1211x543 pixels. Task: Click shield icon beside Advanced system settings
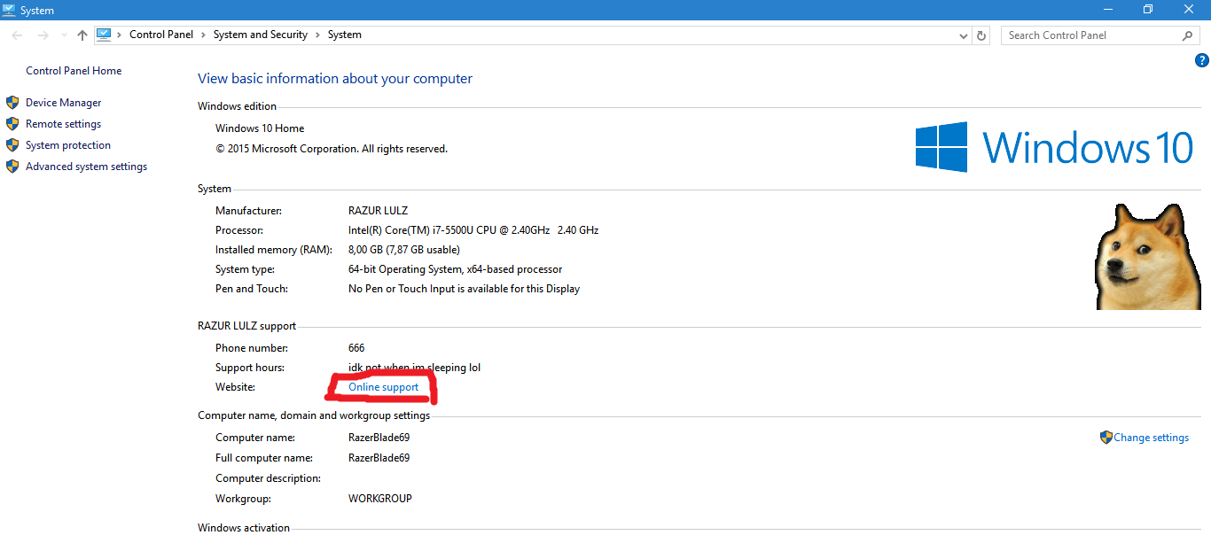click(x=12, y=166)
